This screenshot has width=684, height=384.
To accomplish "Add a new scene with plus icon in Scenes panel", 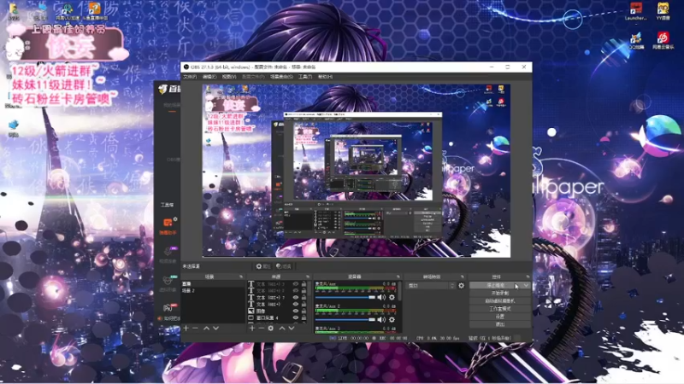I will [186, 328].
